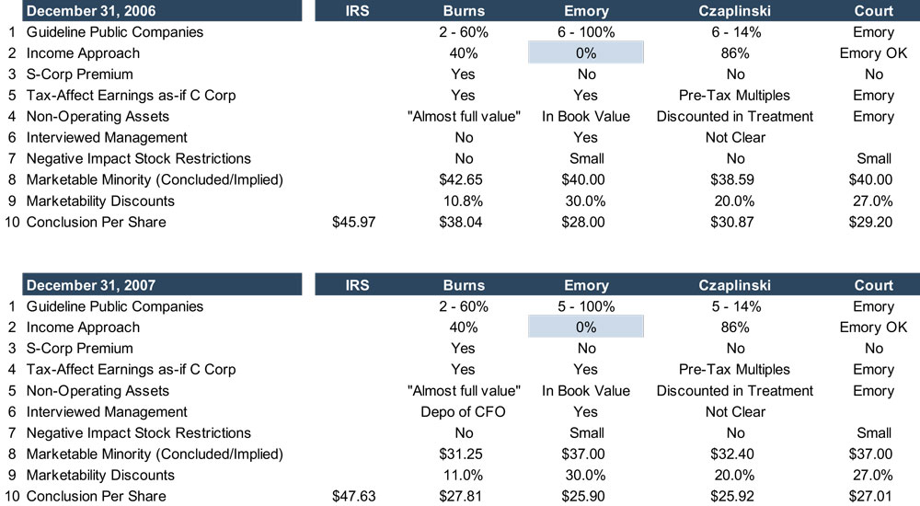Click the Burns 11.0% discount cell

point(463,475)
